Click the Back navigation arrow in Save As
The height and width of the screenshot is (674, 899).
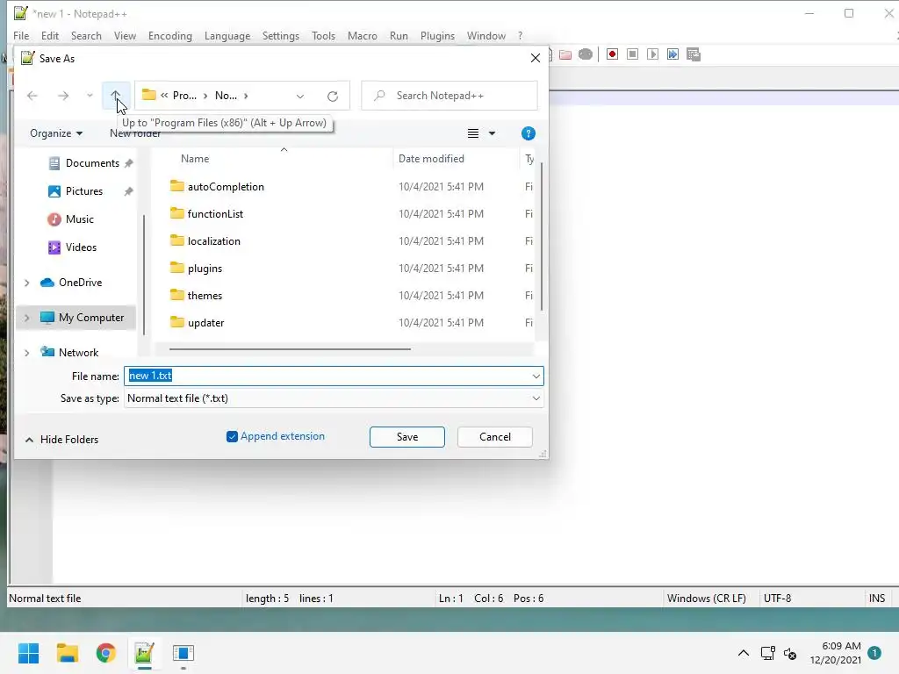click(32, 96)
